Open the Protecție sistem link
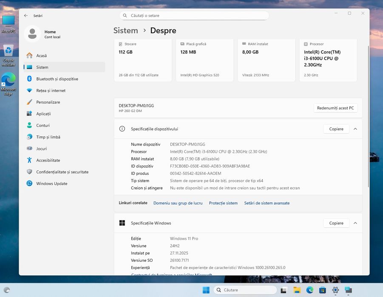383x297 pixels. point(223,203)
